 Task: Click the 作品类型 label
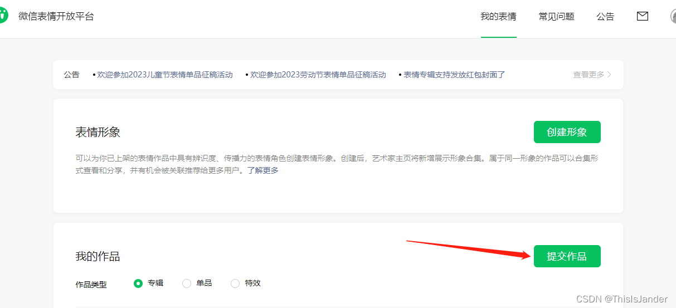(91, 284)
